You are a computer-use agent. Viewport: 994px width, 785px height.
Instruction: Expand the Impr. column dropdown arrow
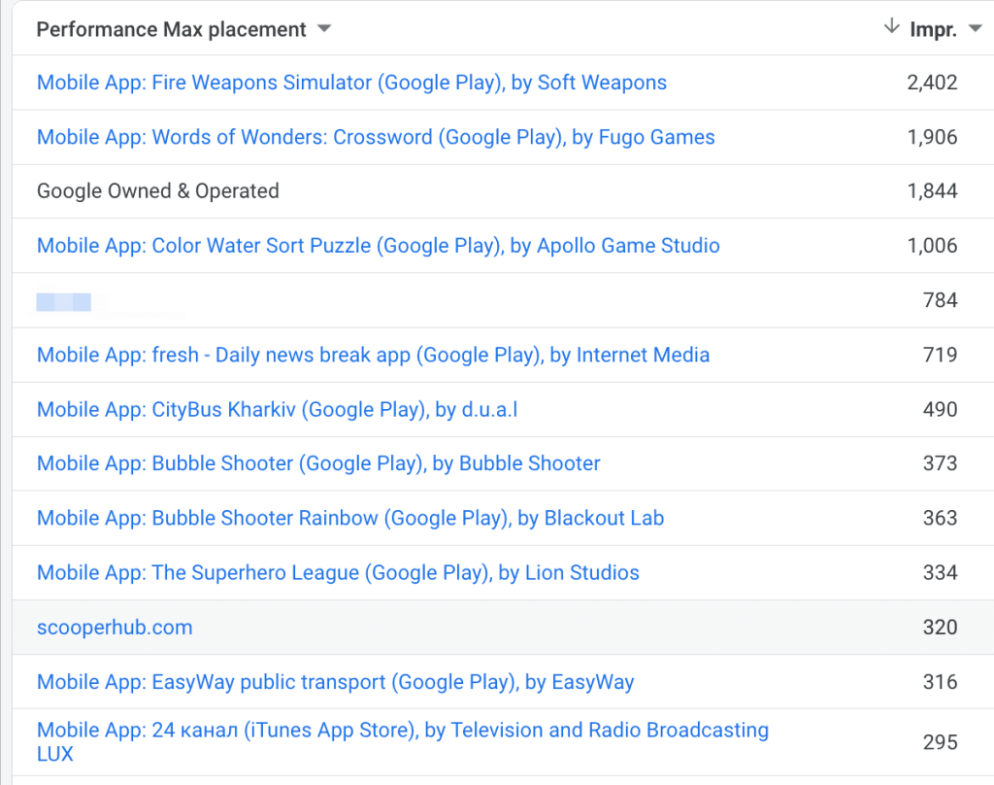click(976, 29)
